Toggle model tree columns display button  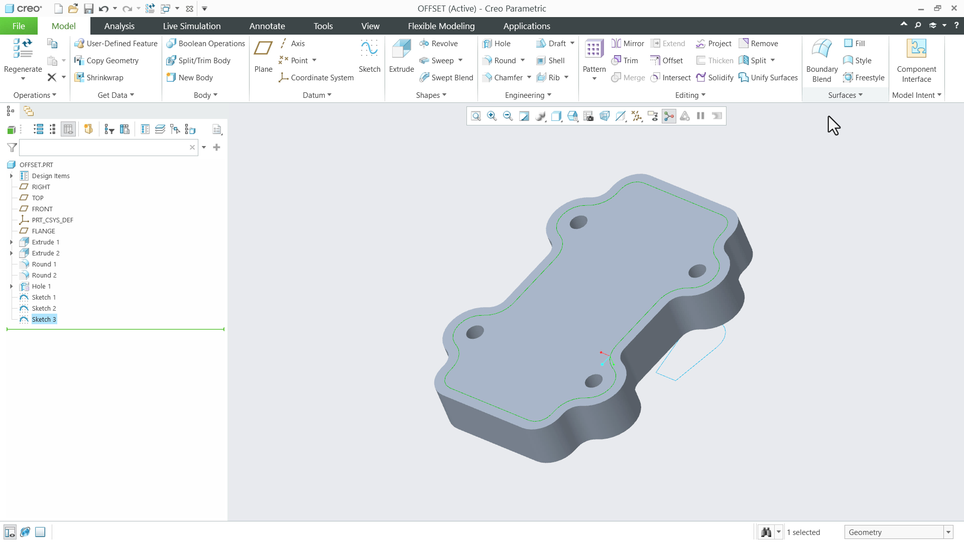tap(68, 129)
